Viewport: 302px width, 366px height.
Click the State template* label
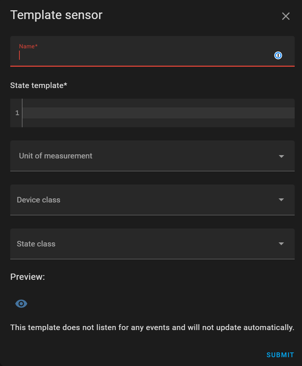39,85
